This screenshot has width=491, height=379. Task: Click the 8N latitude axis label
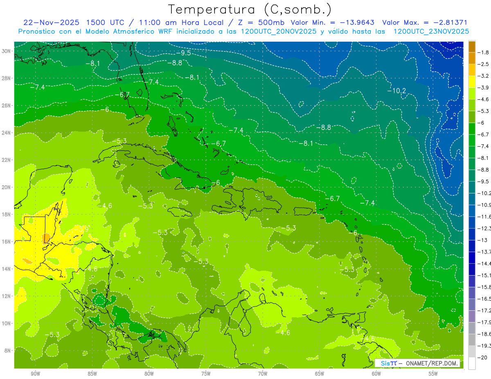tap(8, 350)
